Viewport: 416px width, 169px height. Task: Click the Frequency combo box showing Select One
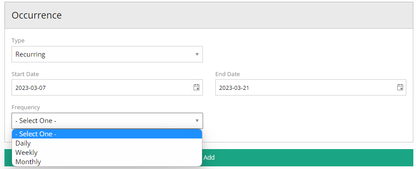(107, 121)
